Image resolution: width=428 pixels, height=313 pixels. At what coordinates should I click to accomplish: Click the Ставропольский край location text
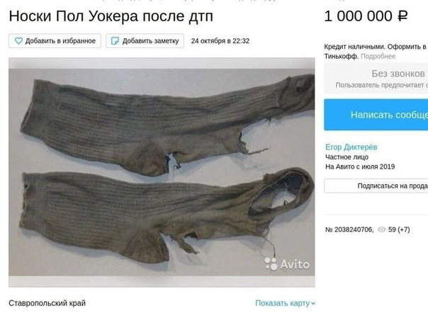coord(47,303)
